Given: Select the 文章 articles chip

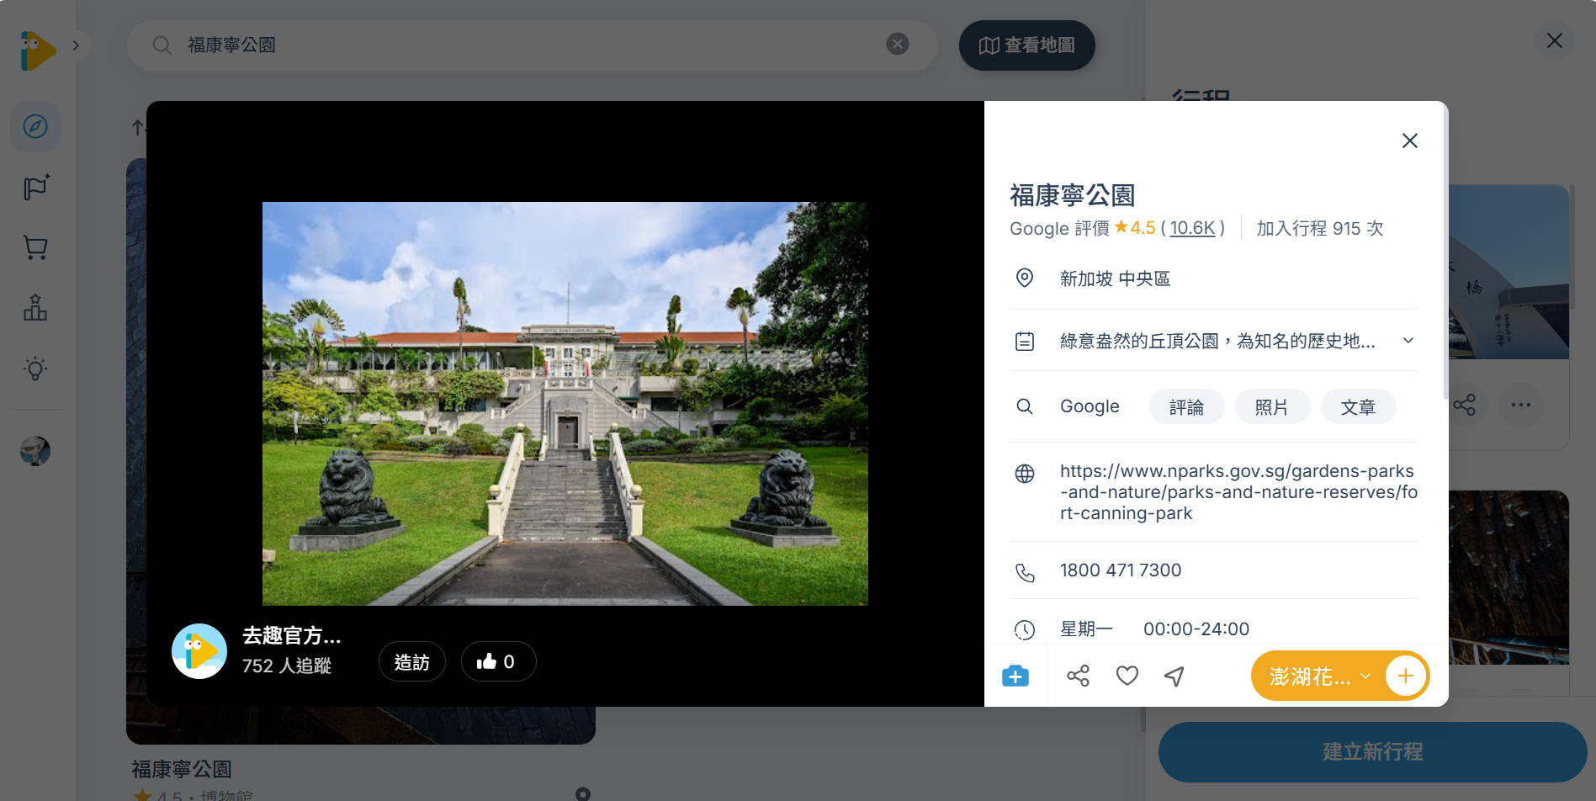Looking at the screenshot, I should point(1358,407).
